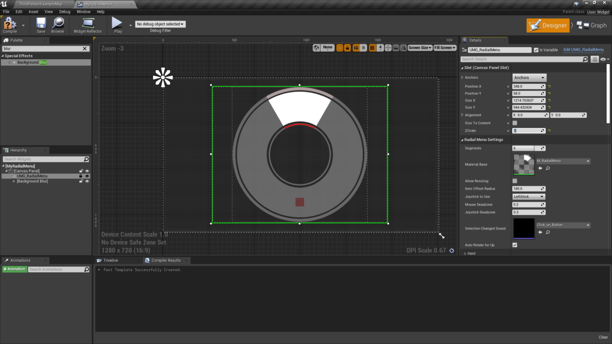Unlock the UMG_RadialMenu widget in Hierarchy
The image size is (612, 344).
click(x=81, y=176)
